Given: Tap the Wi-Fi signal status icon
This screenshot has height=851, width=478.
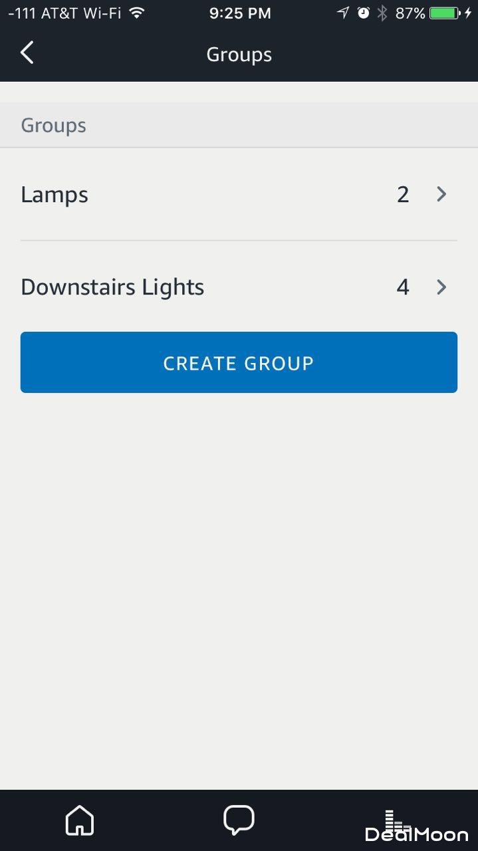Looking at the screenshot, I should (x=137, y=13).
